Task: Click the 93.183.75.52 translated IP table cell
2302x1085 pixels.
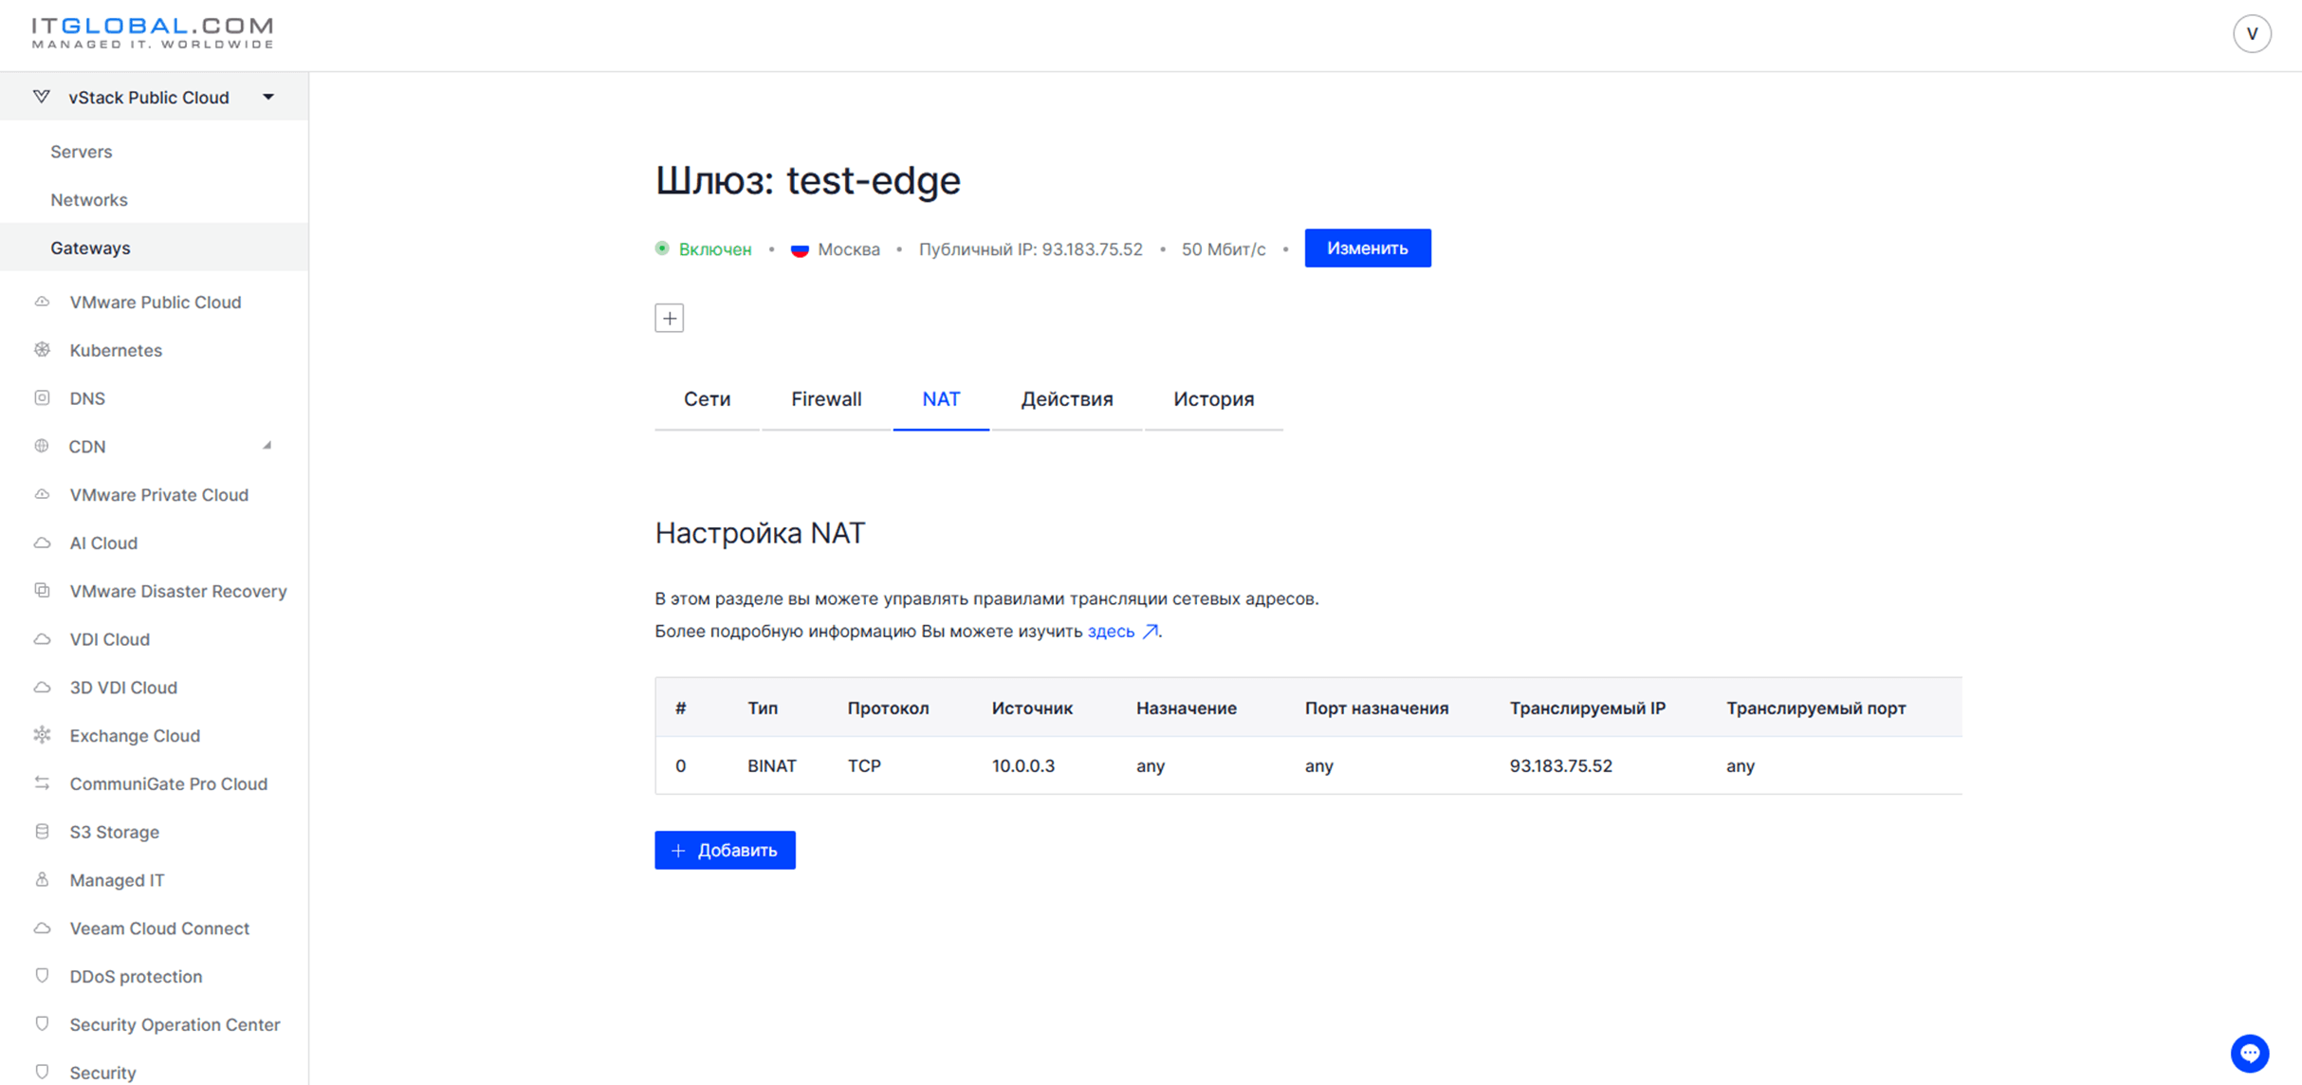Action: (1560, 765)
